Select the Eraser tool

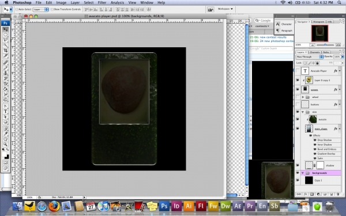click(x=6, y=84)
